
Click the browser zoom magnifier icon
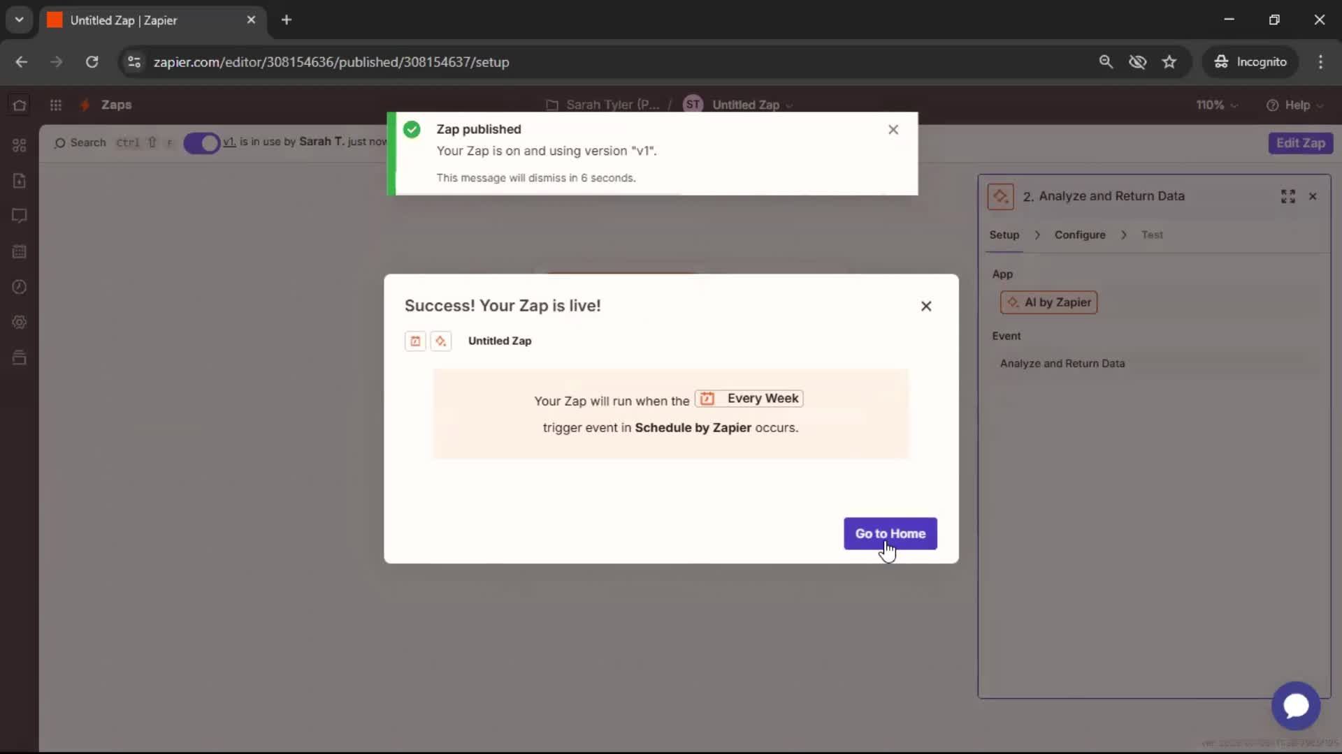click(1106, 62)
